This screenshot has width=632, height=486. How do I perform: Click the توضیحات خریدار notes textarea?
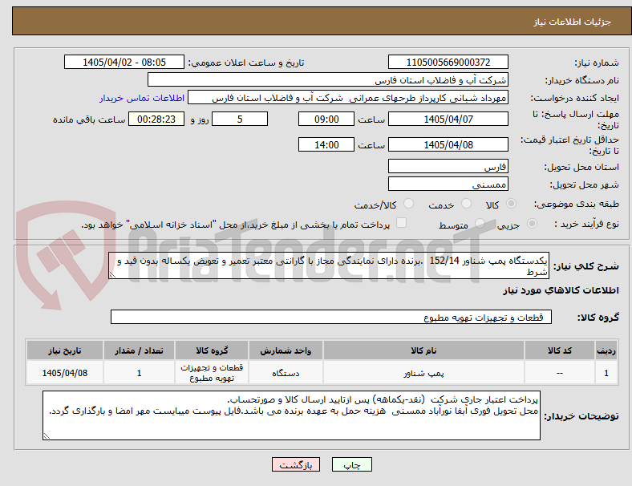(291, 415)
